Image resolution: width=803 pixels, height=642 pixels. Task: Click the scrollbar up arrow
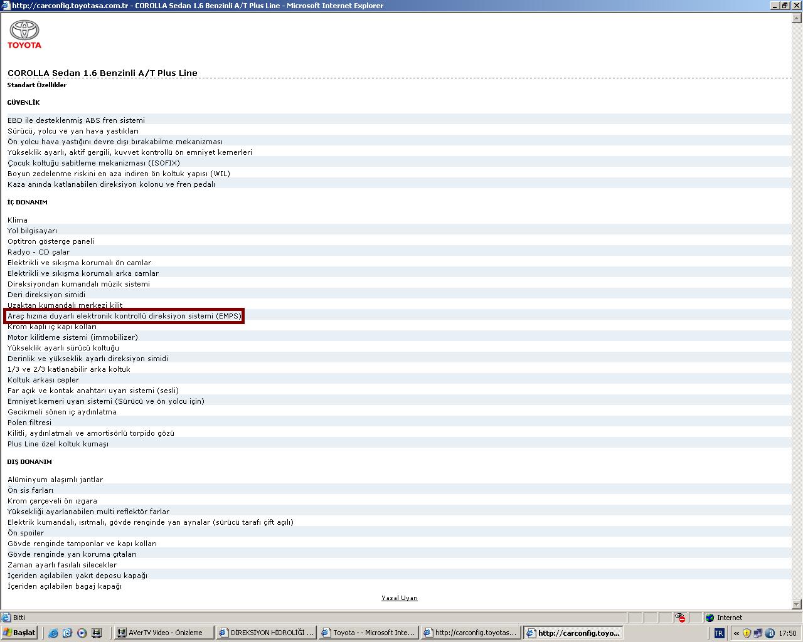click(x=797, y=18)
